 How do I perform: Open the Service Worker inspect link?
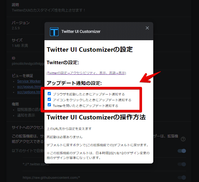[29, 81]
